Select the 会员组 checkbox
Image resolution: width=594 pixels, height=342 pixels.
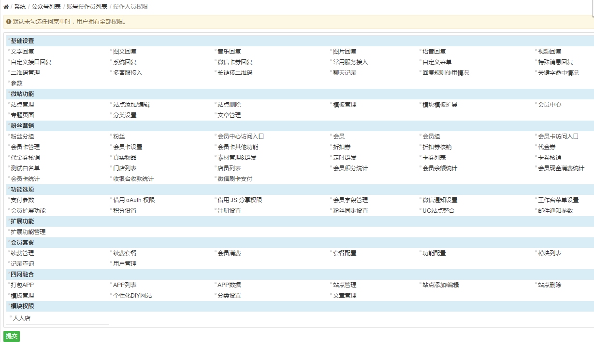click(420, 135)
